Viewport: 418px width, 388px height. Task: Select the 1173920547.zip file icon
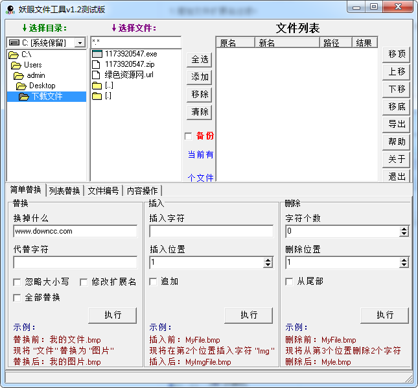point(97,64)
